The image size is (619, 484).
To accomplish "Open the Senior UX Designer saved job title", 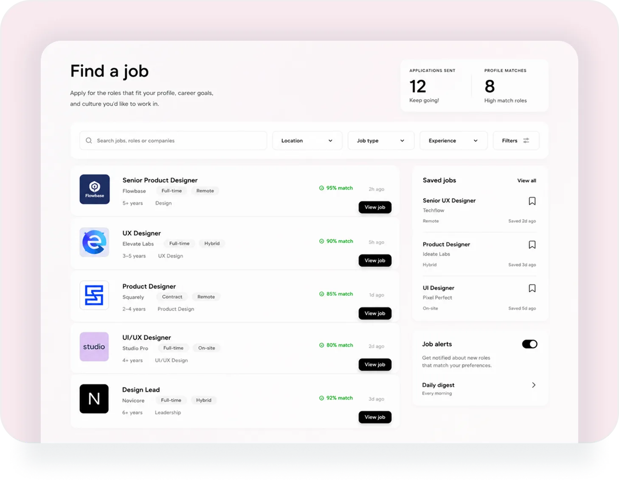I will click(x=449, y=201).
